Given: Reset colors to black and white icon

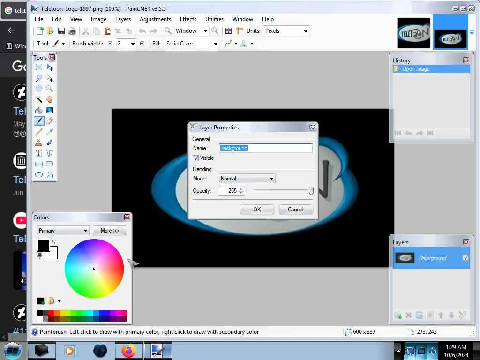Looking at the screenshot, I should pos(40,255).
